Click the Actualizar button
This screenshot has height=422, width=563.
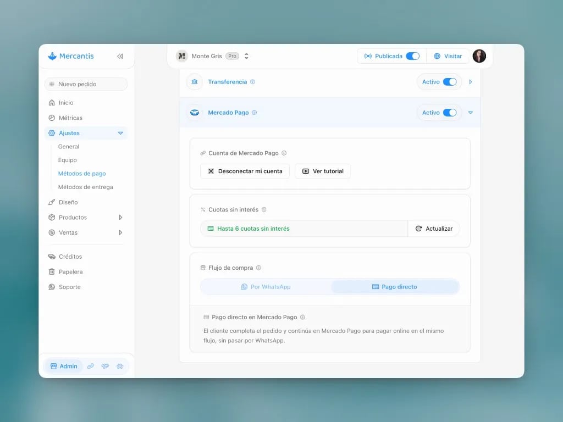click(434, 229)
